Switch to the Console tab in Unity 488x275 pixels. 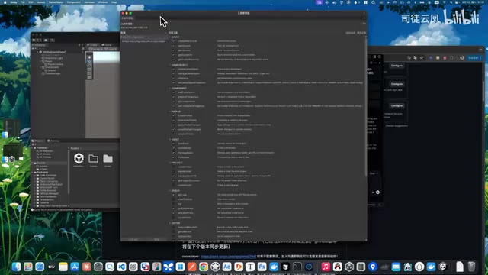[53, 141]
